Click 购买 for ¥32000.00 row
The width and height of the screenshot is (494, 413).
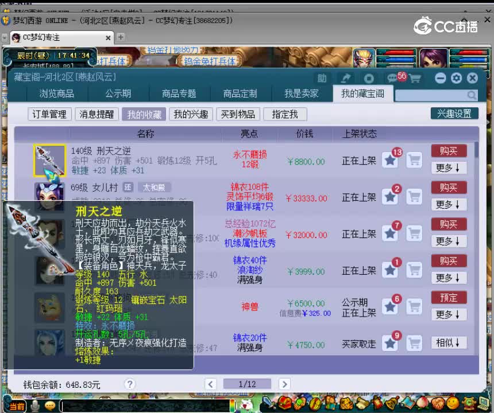coord(449,224)
